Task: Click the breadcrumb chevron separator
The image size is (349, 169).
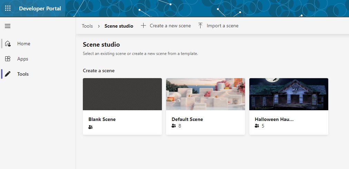Action: point(99,26)
